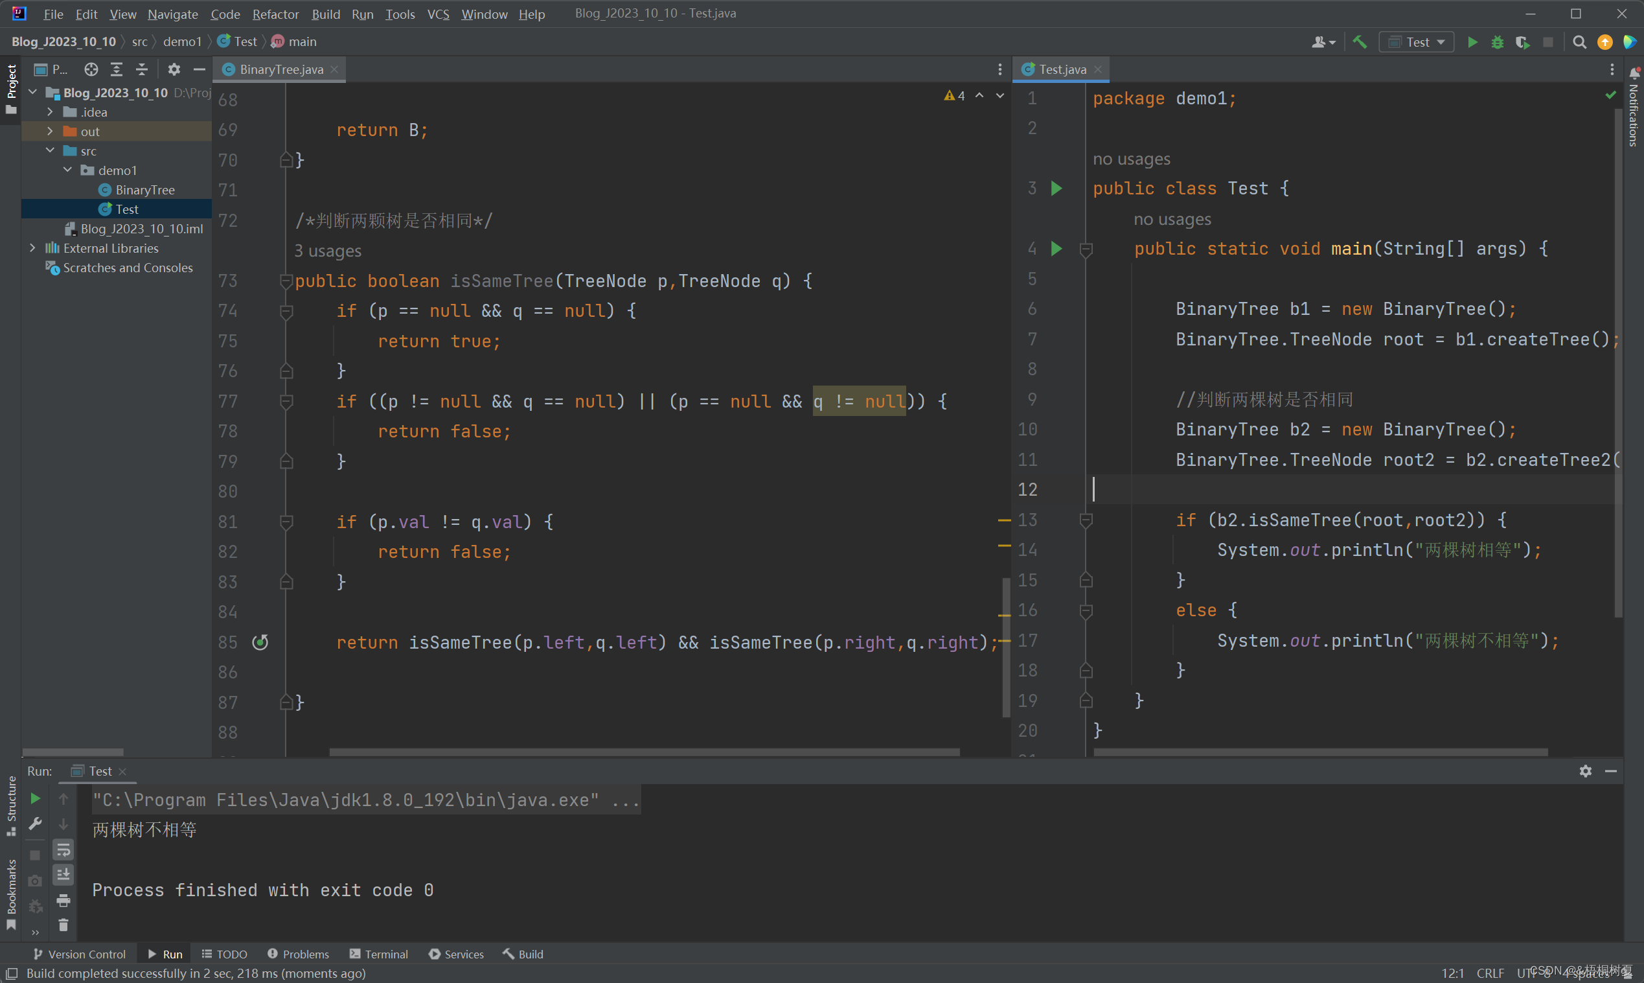Click warnings indicator showing 4
Image resolution: width=1644 pixels, height=983 pixels.
(954, 96)
